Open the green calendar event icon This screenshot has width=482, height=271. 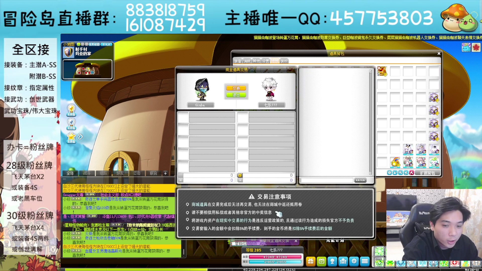click(x=321, y=261)
